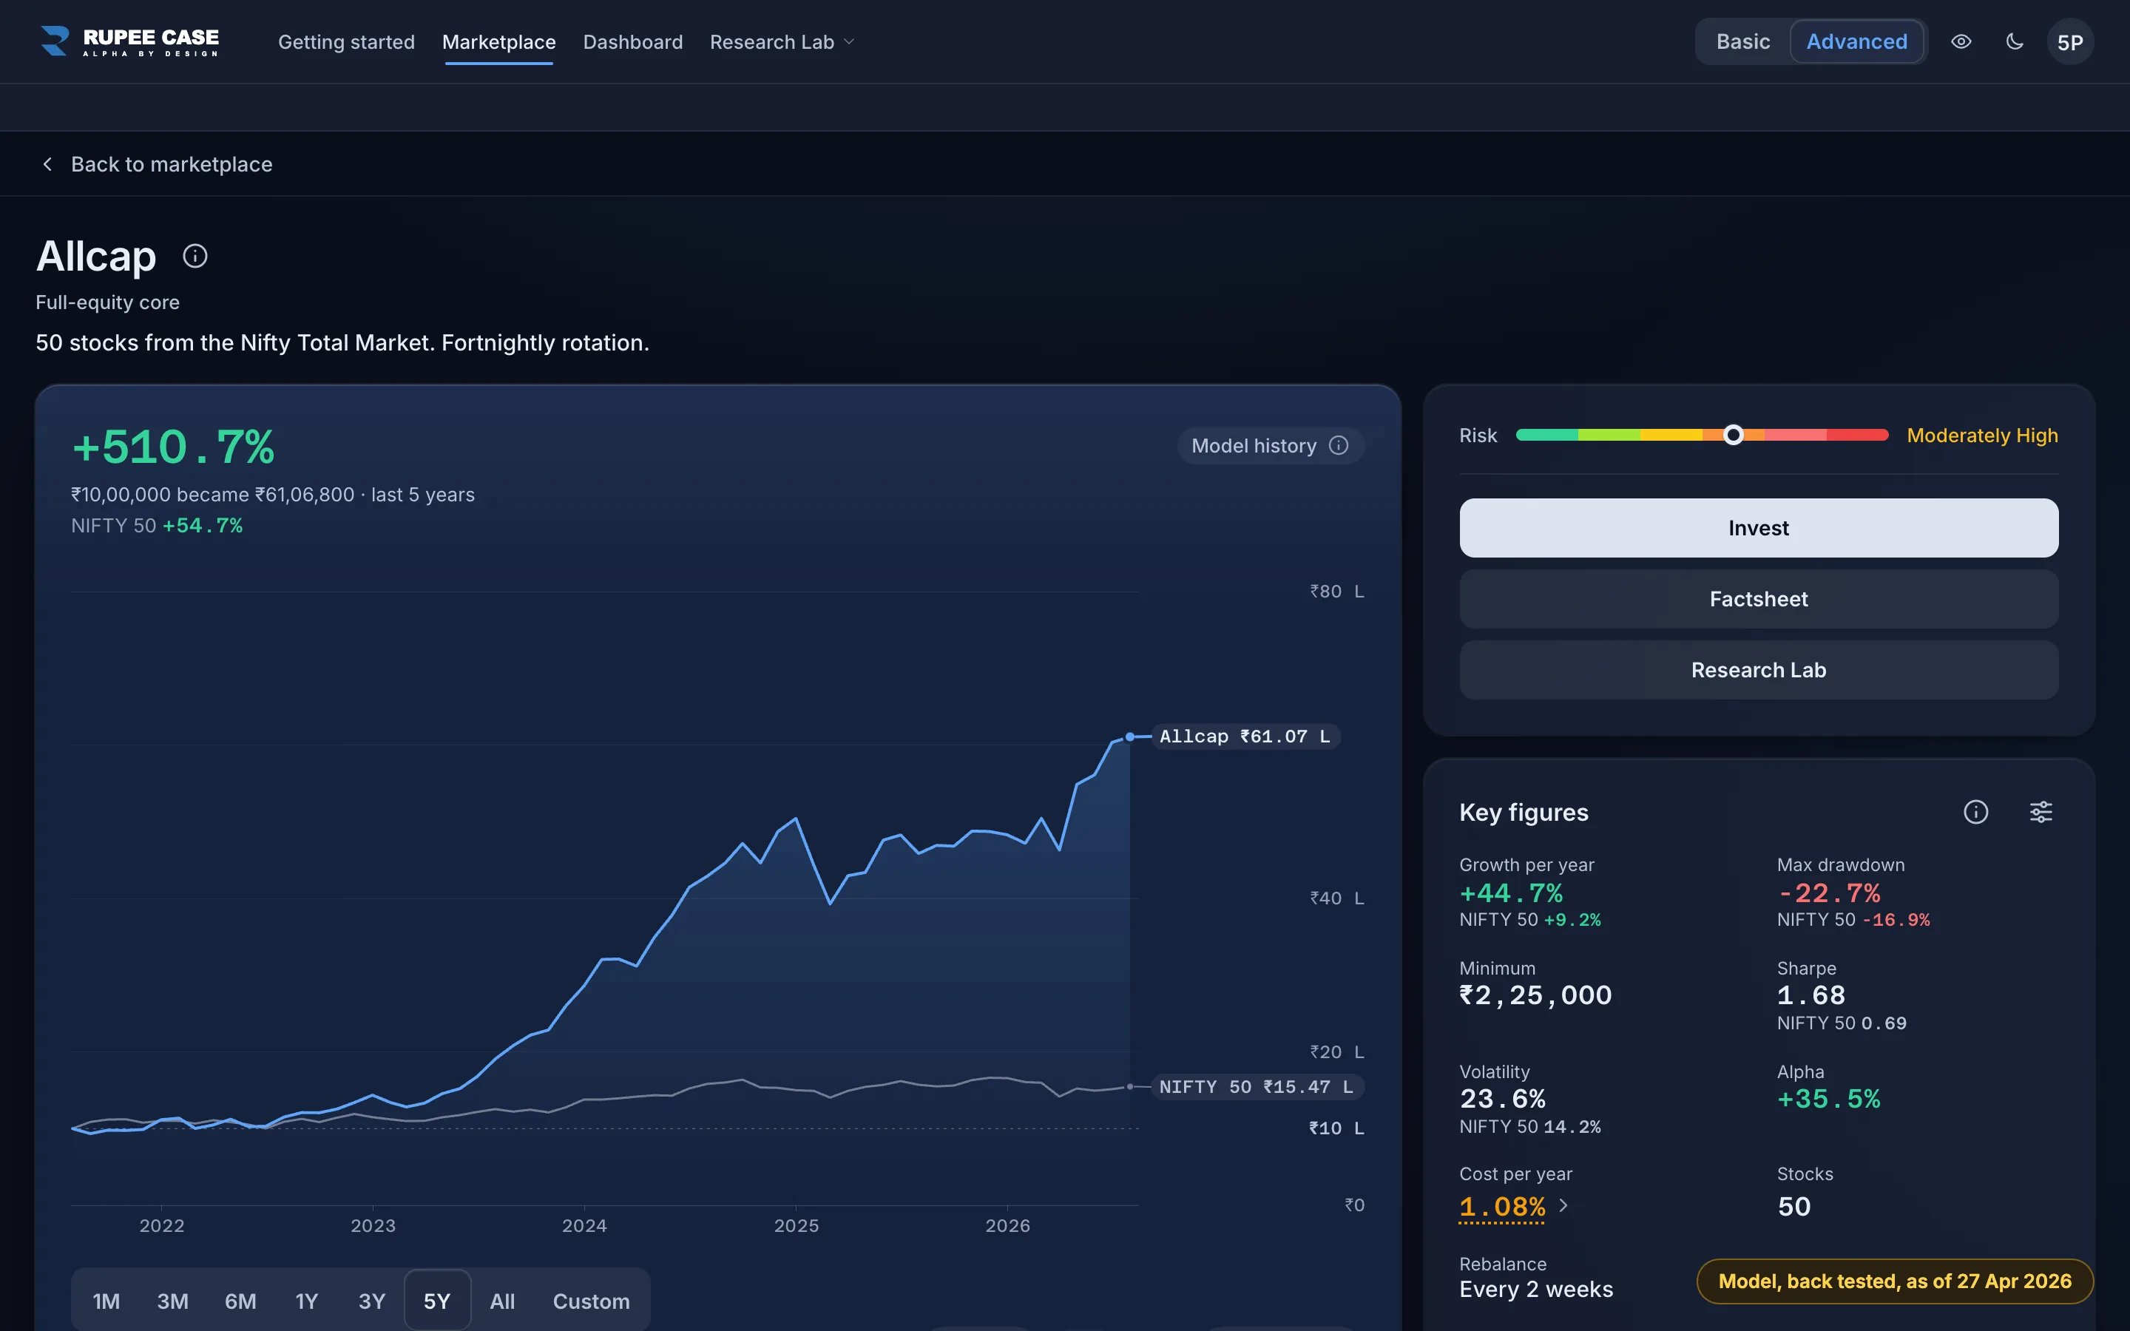Switch to Advanced mode

tap(1857, 41)
